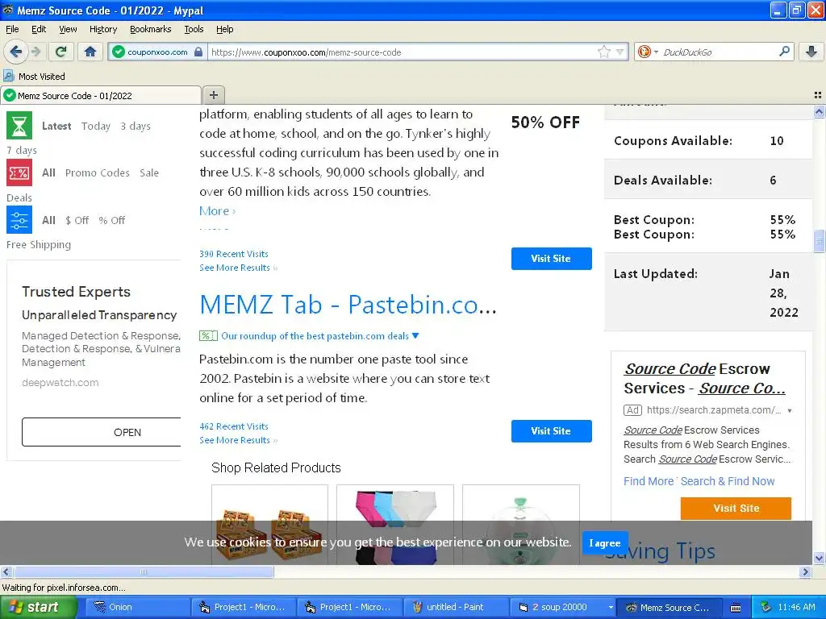Click the Search & Find Now link
Screen dimensions: 826x619
[728, 481]
